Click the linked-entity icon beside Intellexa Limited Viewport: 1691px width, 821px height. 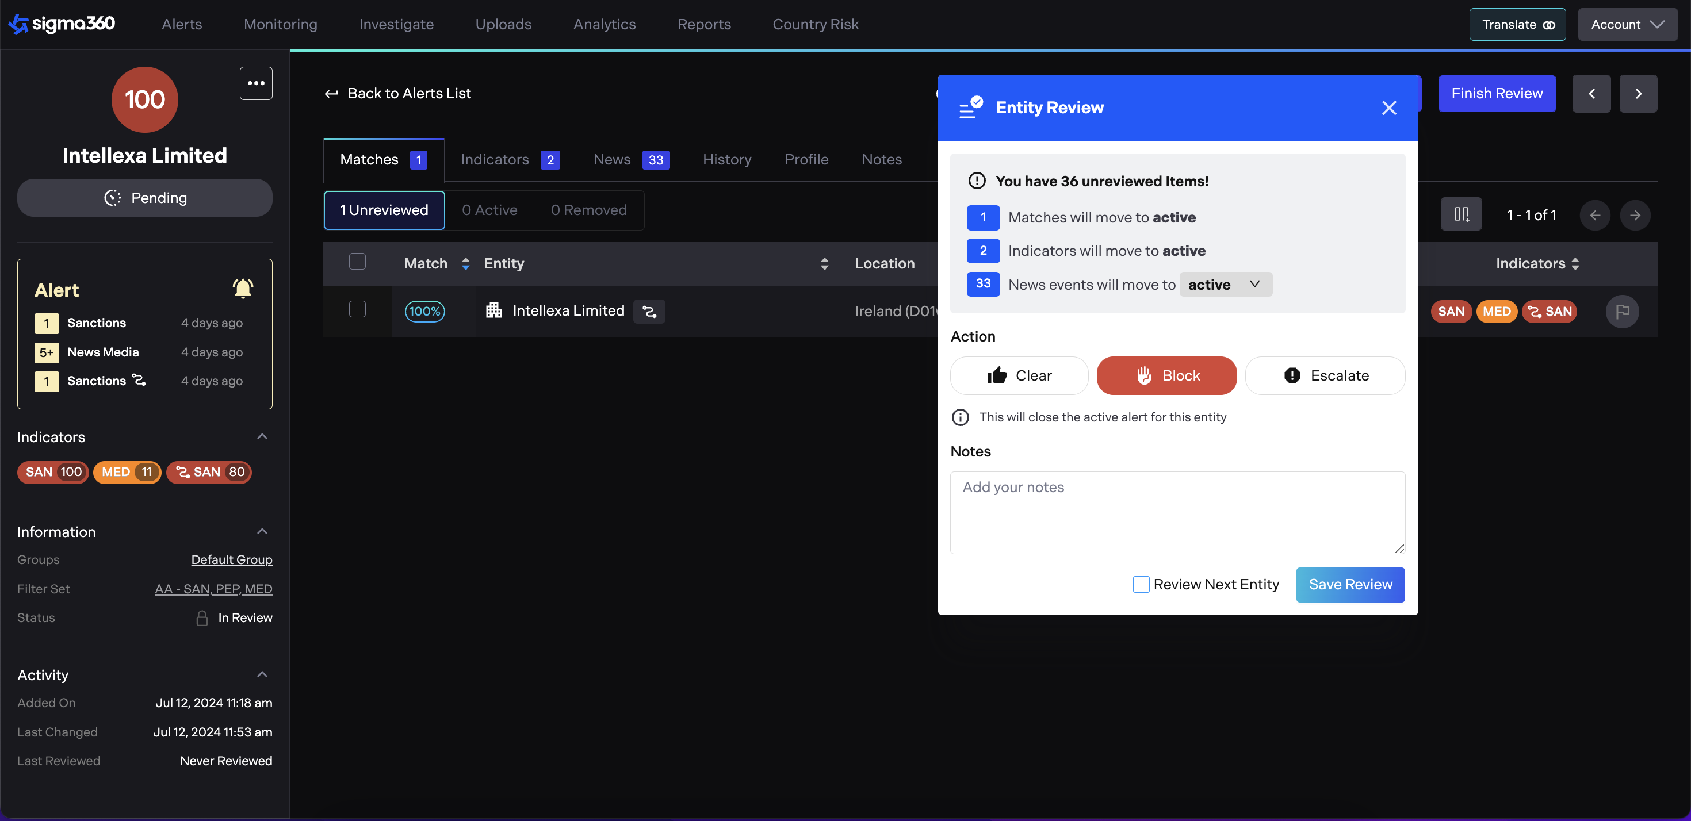pyautogui.click(x=649, y=311)
